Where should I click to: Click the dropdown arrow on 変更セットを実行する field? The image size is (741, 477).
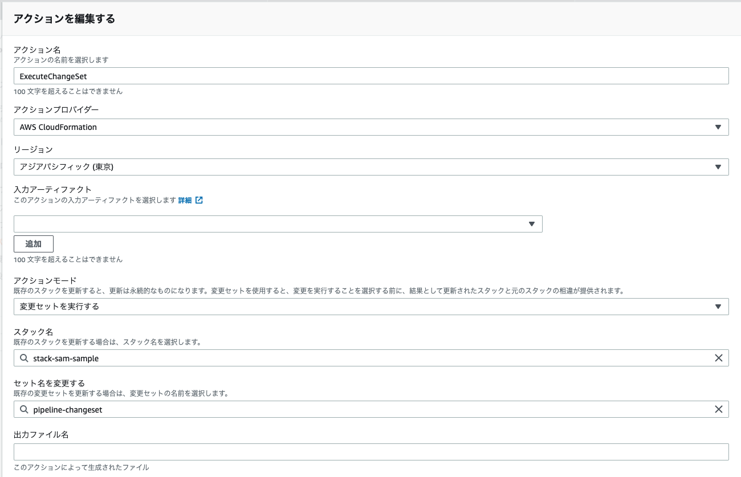click(x=719, y=306)
